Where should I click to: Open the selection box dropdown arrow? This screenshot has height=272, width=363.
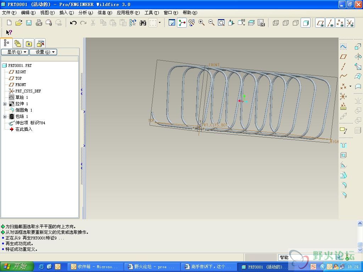pos(160,23)
